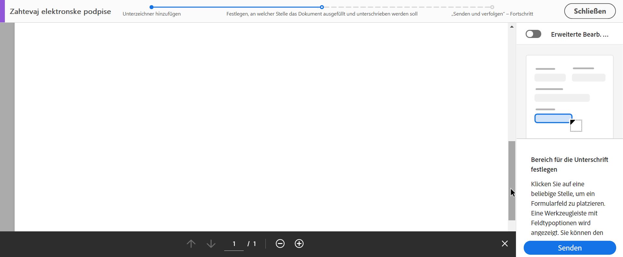Click the first progress dot above Unterzeichner hinzufügen

coord(152,7)
